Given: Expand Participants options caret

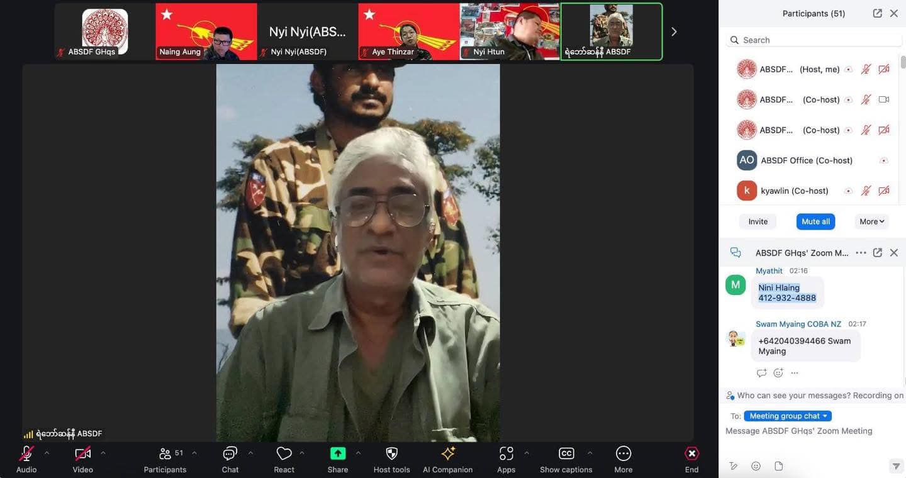Looking at the screenshot, I should point(194,453).
